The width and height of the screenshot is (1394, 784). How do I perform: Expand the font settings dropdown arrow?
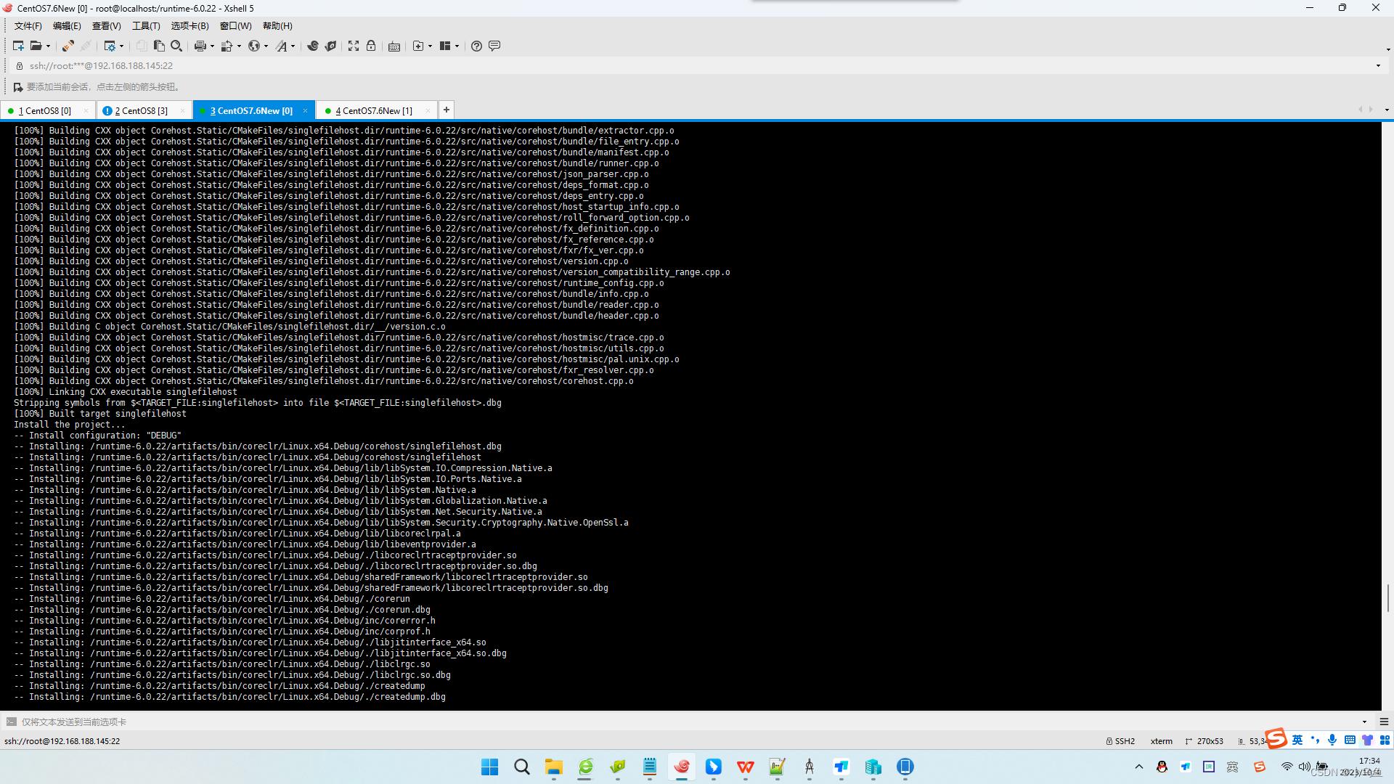[293, 46]
